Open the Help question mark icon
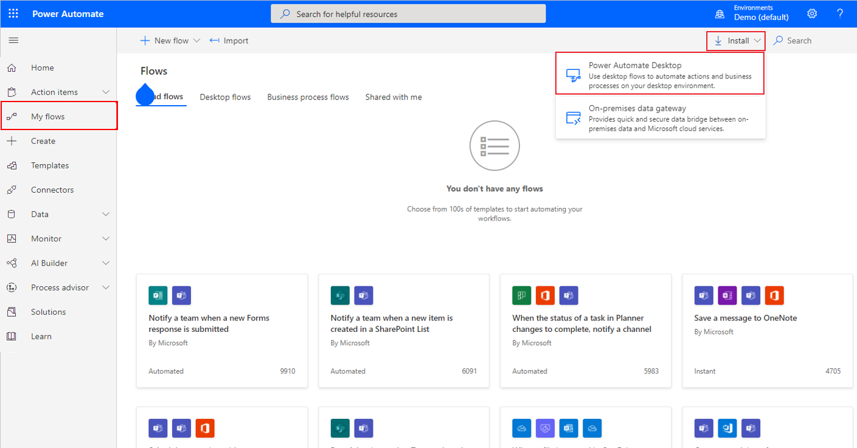The height and width of the screenshot is (448, 857). click(840, 13)
